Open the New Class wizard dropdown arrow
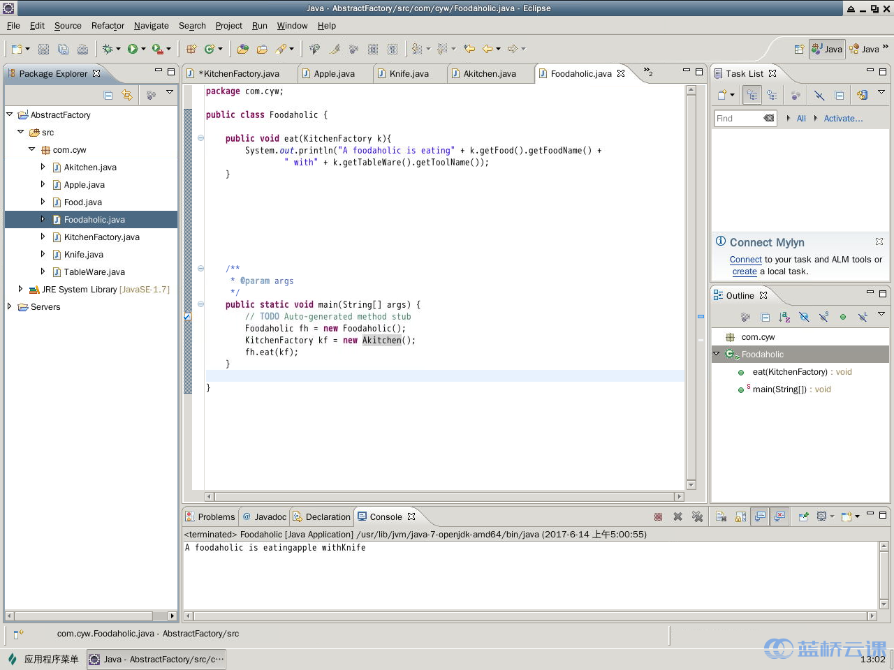The height and width of the screenshot is (670, 894). pos(221,49)
